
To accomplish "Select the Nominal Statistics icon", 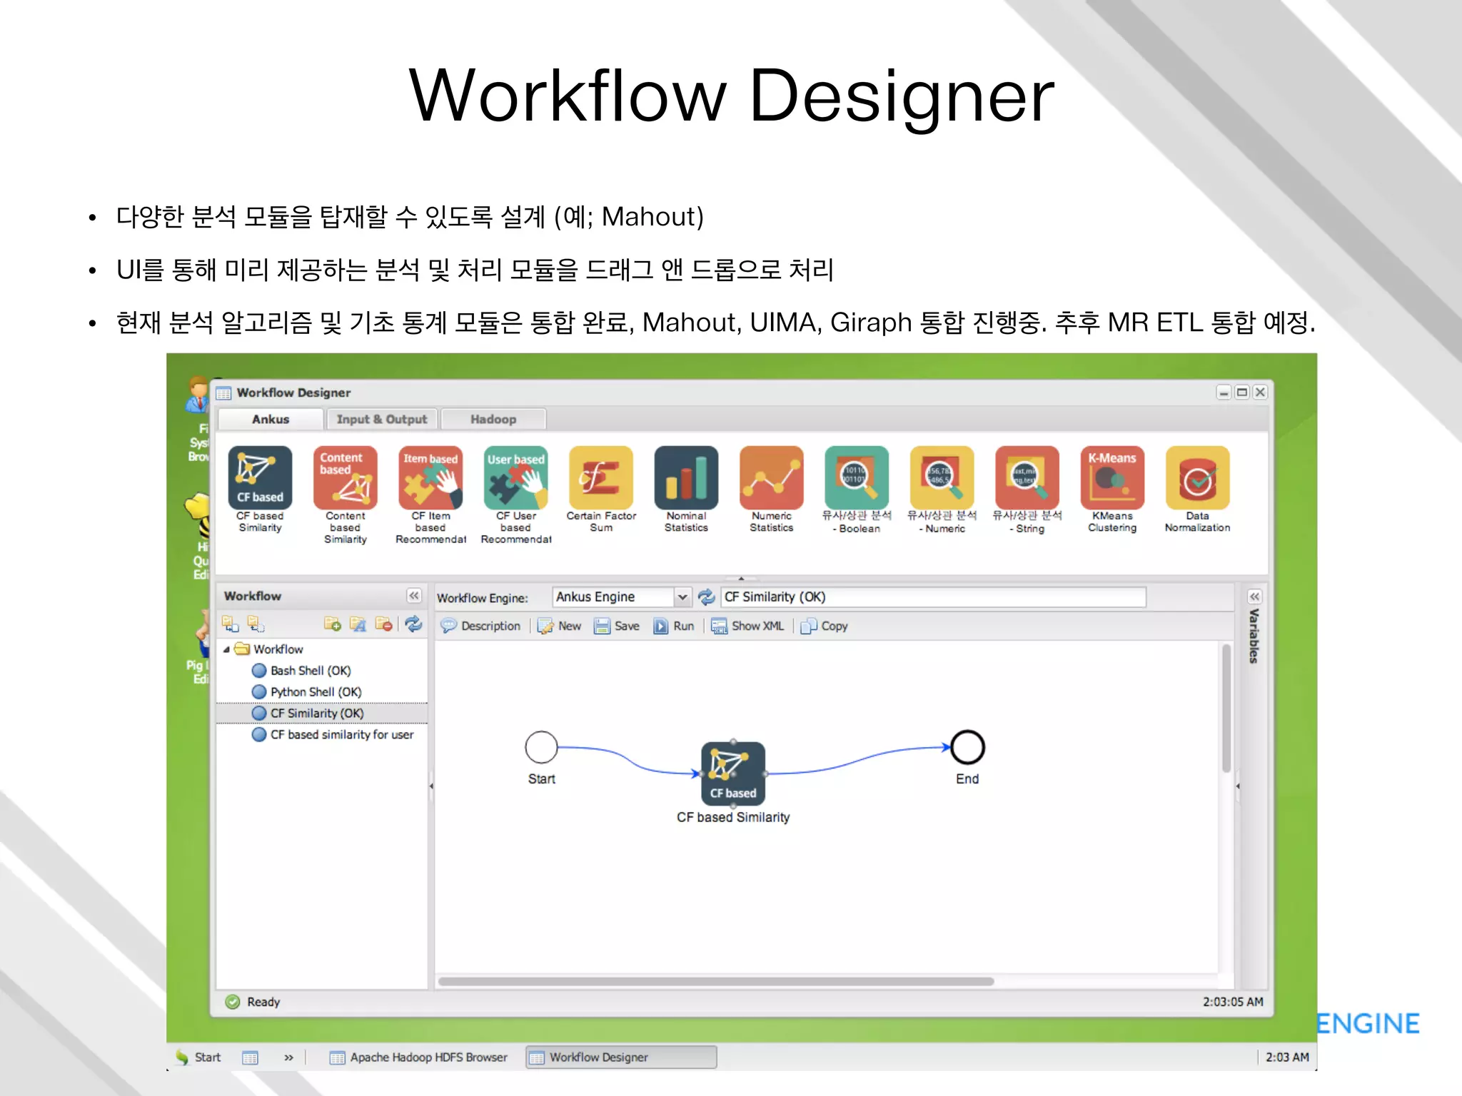I will coord(686,477).
